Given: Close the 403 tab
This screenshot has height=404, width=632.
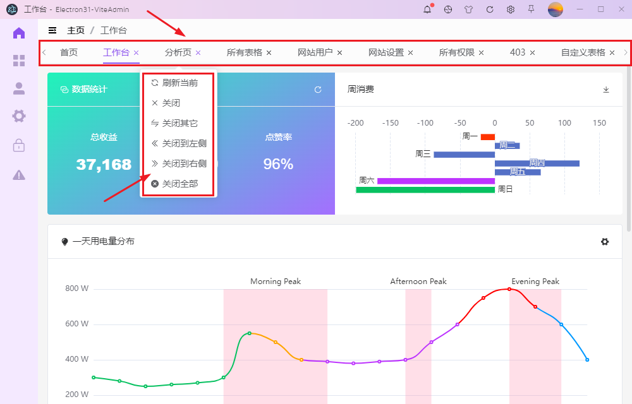Looking at the screenshot, I should coord(532,53).
